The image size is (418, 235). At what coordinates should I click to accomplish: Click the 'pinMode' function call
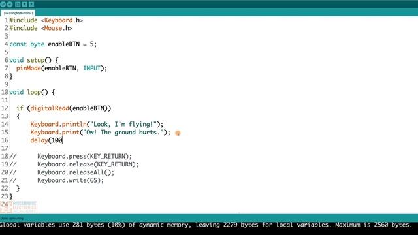29,68
